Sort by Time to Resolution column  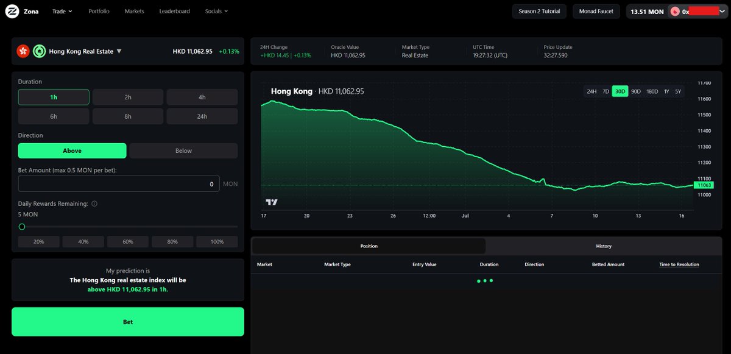679,264
